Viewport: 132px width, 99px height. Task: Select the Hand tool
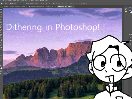(x=1, y=58)
